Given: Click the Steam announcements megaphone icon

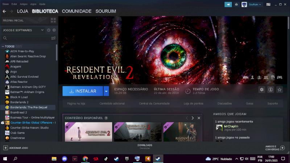Looking at the screenshot, I should pyautogui.click(x=228, y=4).
